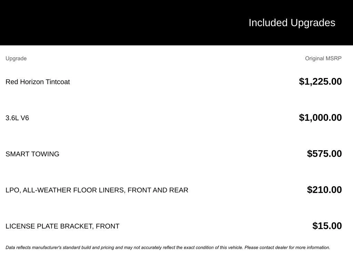
Task: Click the $15.00 price
Action: point(327,226)
